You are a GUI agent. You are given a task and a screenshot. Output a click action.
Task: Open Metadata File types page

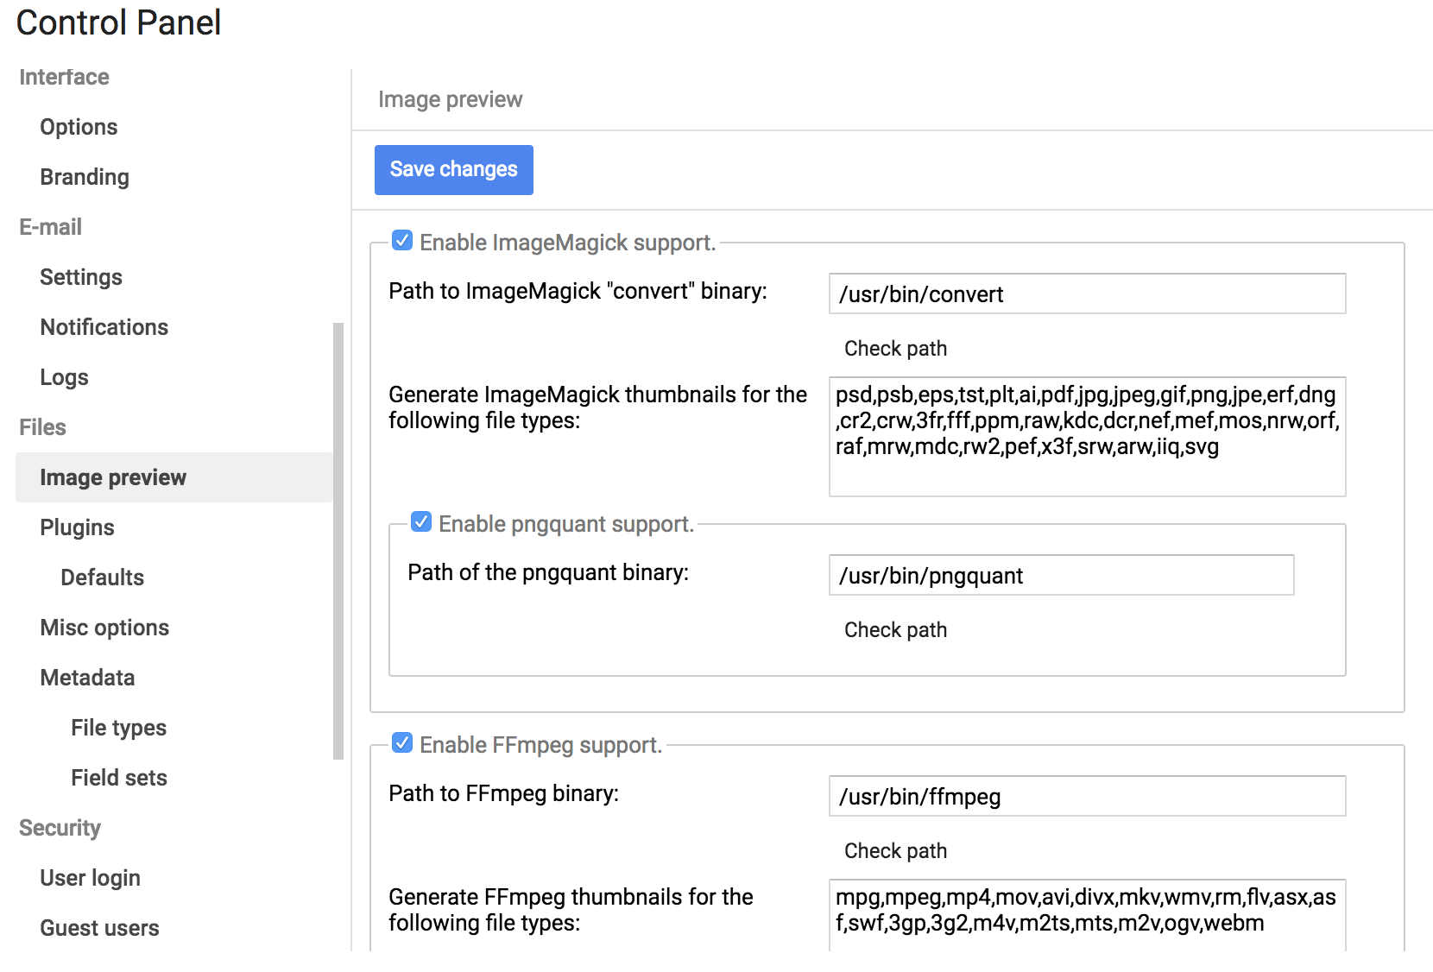118,728
